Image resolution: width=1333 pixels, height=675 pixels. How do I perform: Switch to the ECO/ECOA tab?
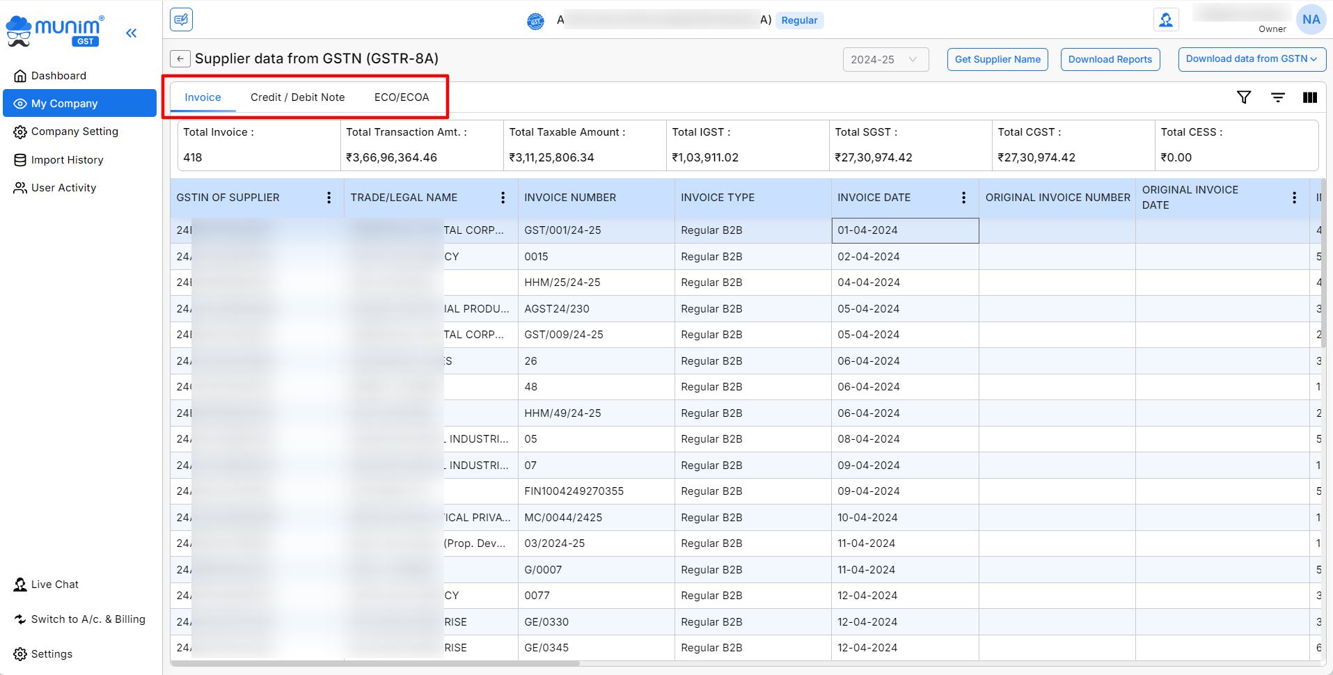coord(402,97)
